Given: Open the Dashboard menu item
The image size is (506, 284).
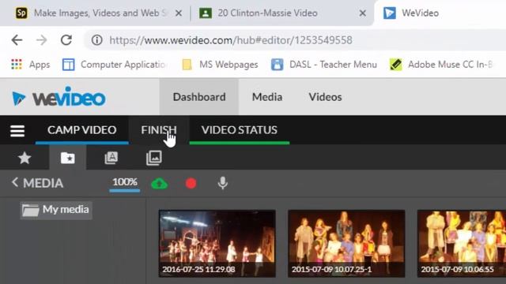Looking at the screenshot, I should click(x=199, y=97).
